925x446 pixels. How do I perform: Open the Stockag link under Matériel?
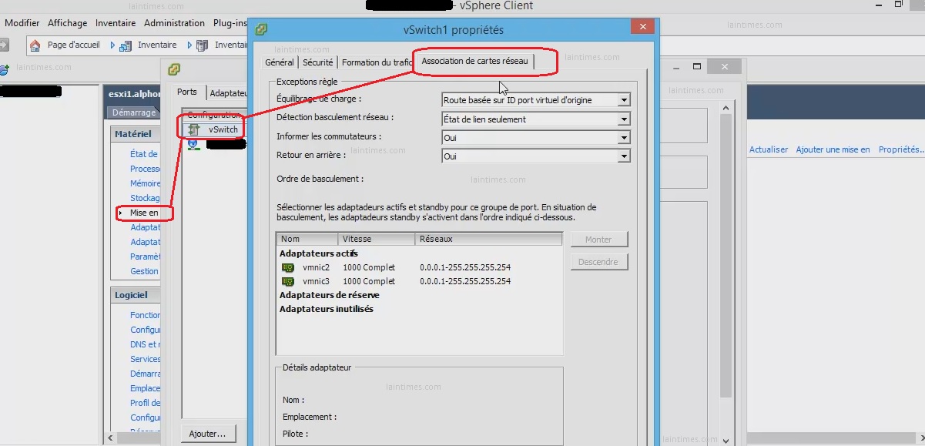click(x=146, y=198)
